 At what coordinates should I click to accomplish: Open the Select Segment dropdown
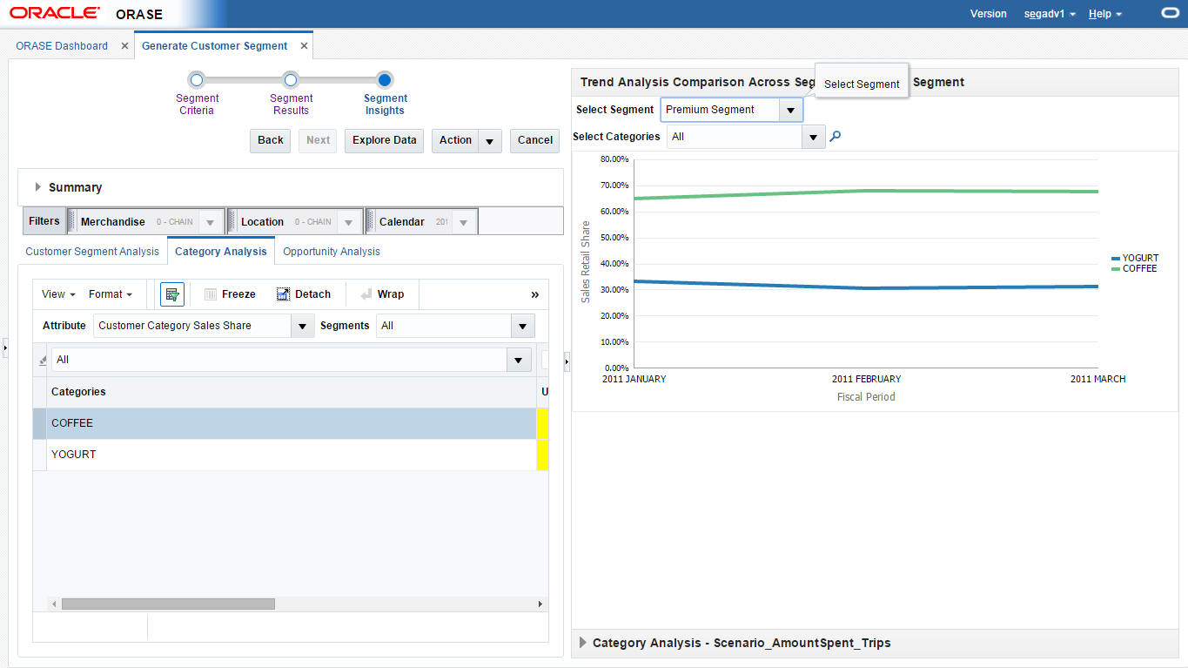tap(790, 111)
